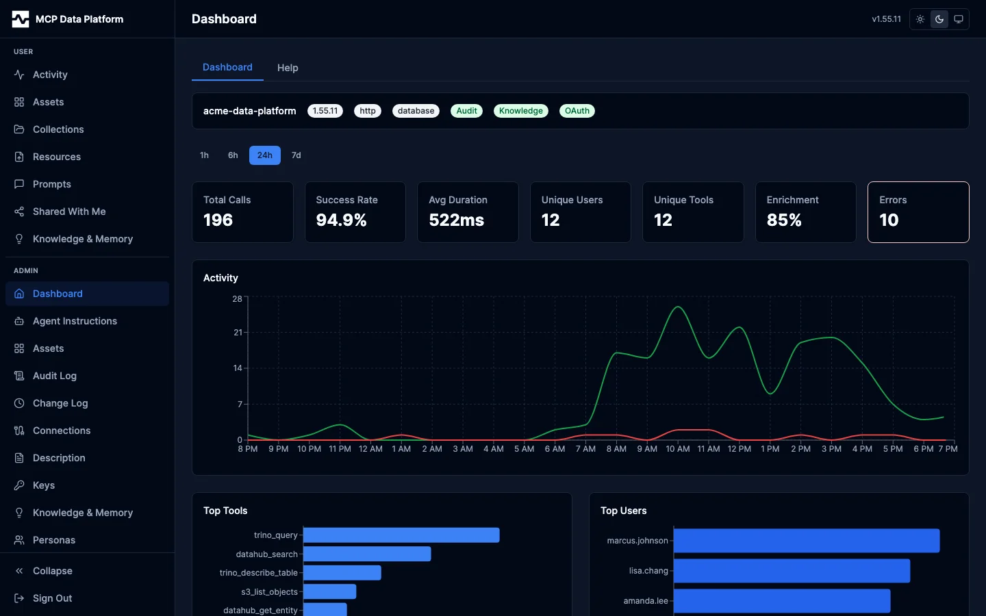Click the Prompts speech bubble icon
The width and height of the screenshot is (986, 616).
18,184
